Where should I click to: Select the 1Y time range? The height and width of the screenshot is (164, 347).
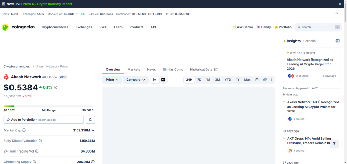[238, 80]
